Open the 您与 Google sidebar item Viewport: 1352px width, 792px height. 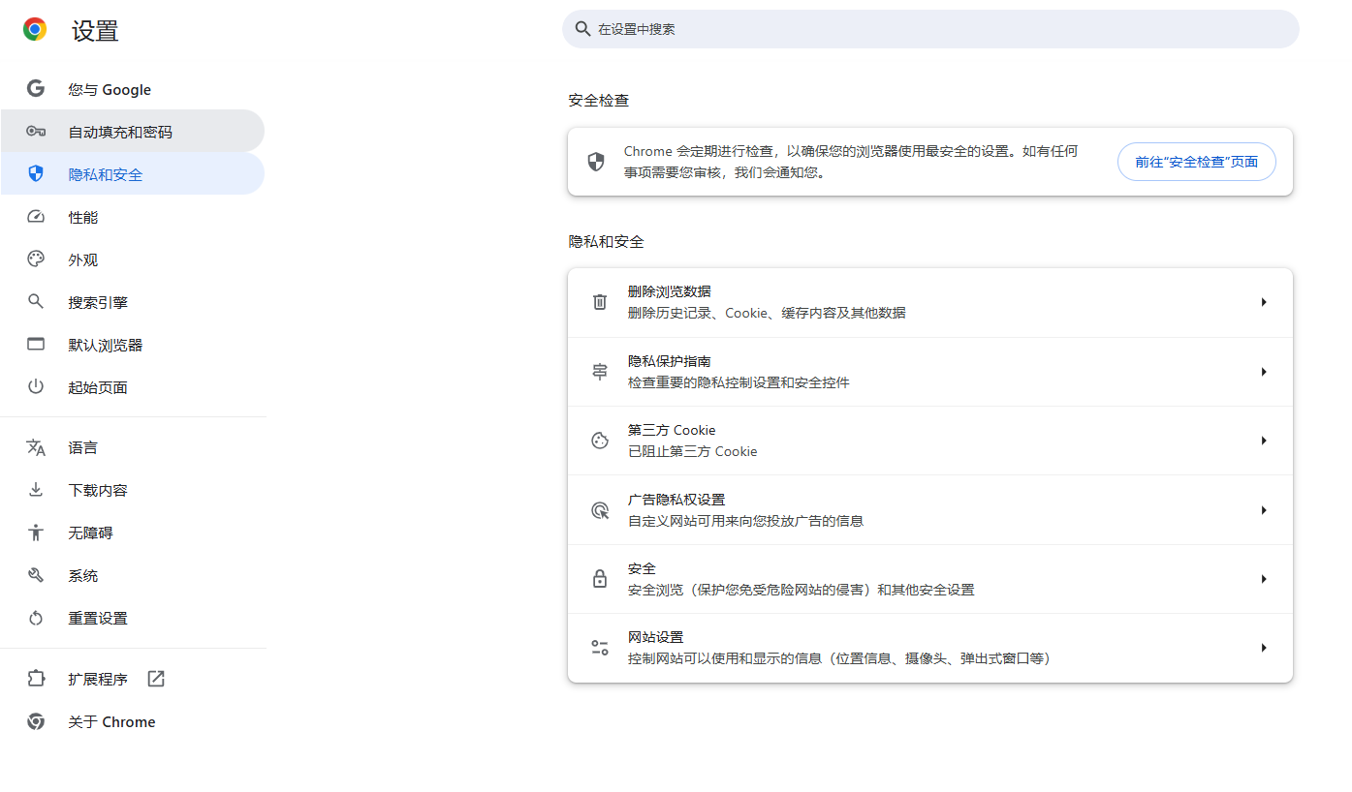click(x=132, y=89)
